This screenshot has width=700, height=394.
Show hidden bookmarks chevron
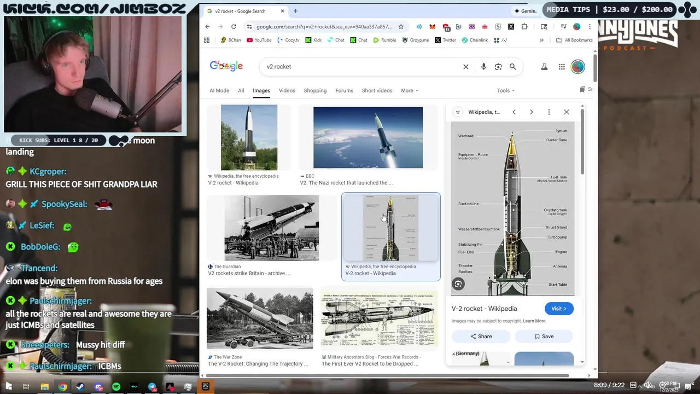pyautogui.click(x=541, y=40)
